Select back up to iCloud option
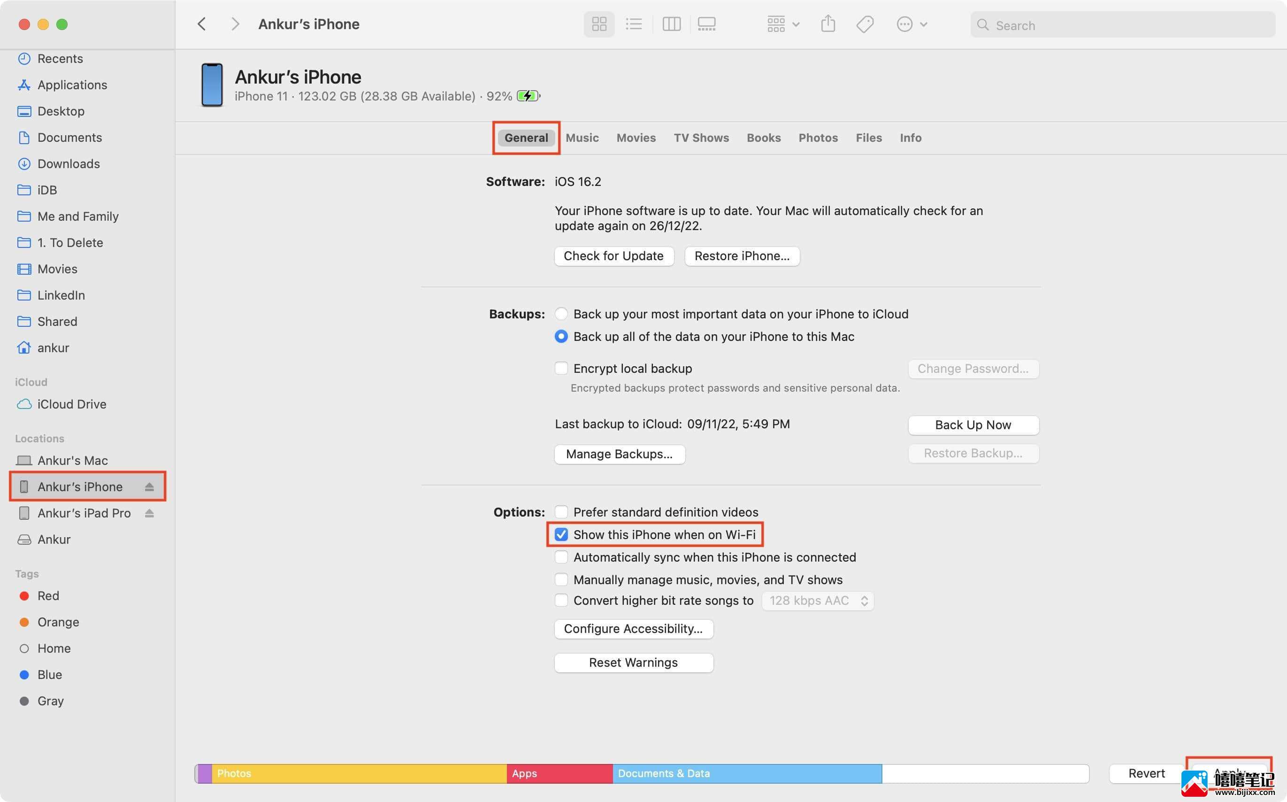The width and height of the screenshot is (1287, 802). click(x=561, y=314)
